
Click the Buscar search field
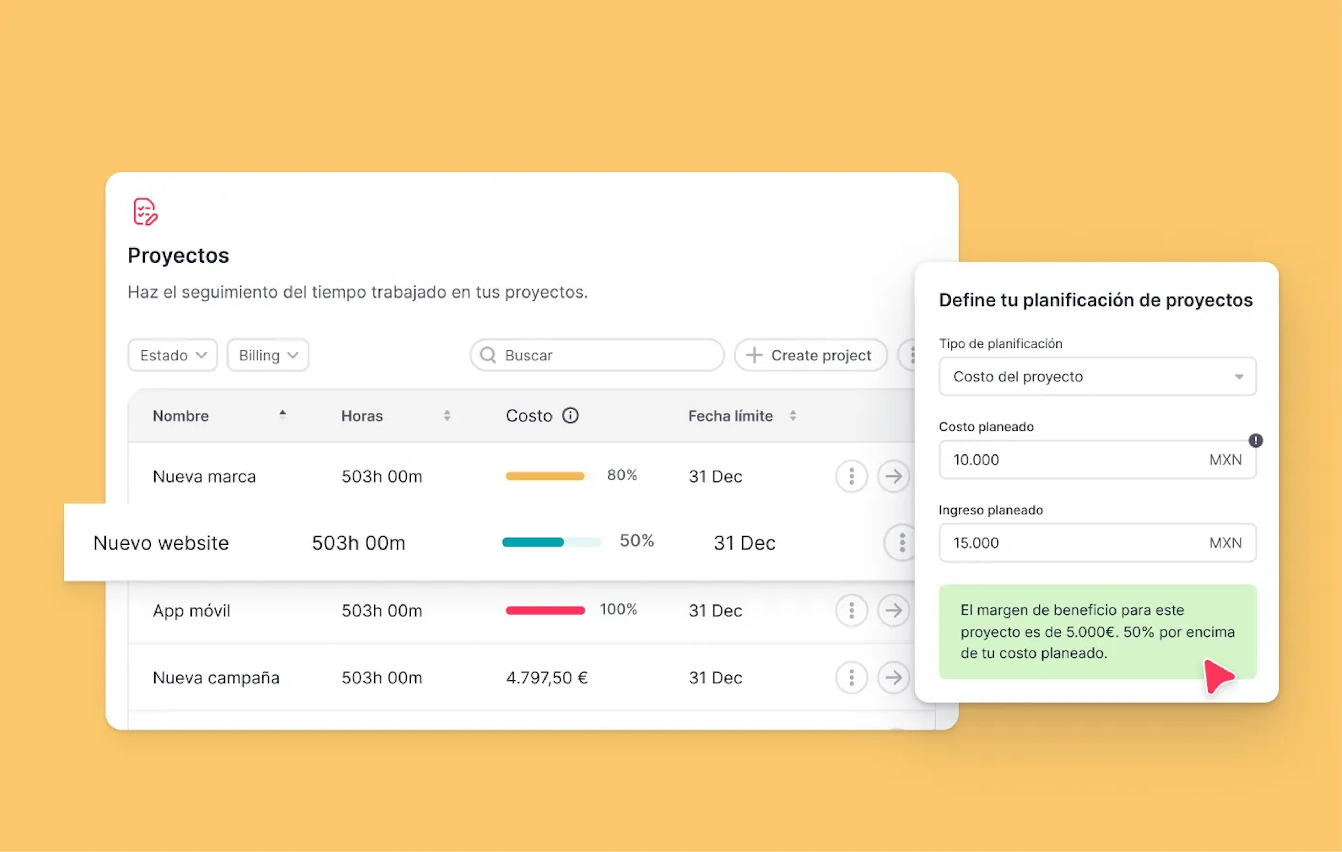tap(597, 355)
